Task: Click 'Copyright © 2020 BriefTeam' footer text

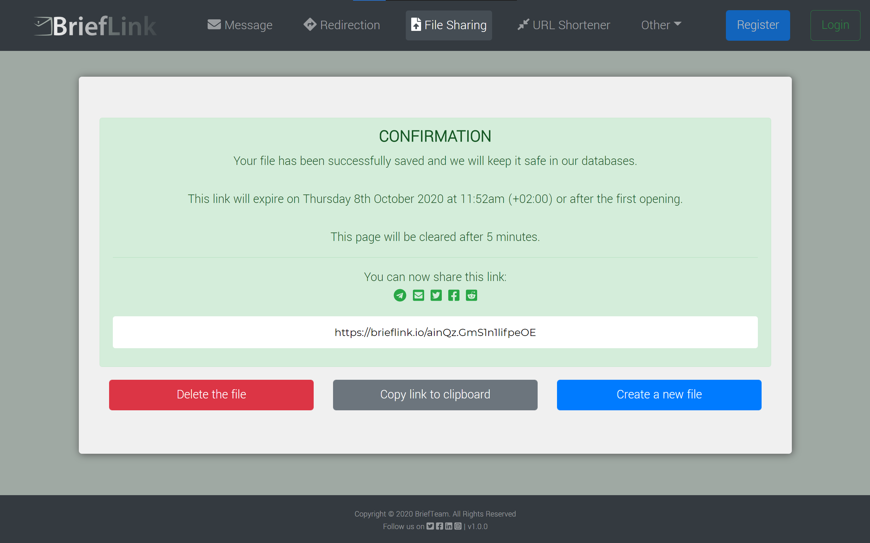Action: pyautogui.click(x=402, y=514)
